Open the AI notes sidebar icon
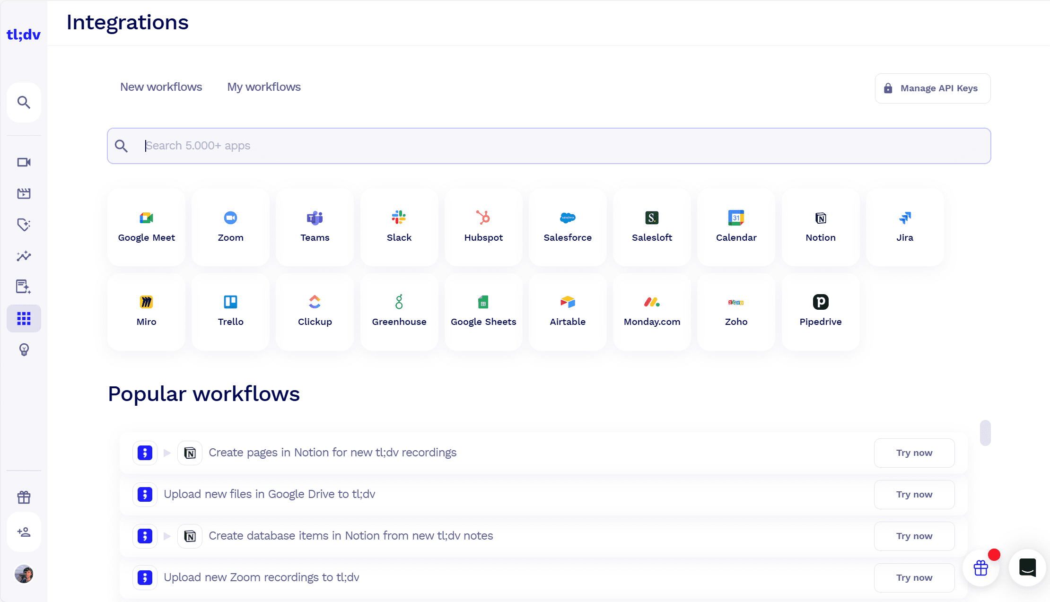The height and width of the screenshot is (602, 1050). pyautogui.click(x=24, y=287)
